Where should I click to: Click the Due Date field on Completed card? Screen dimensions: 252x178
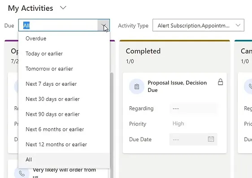(x=193, y=139)
